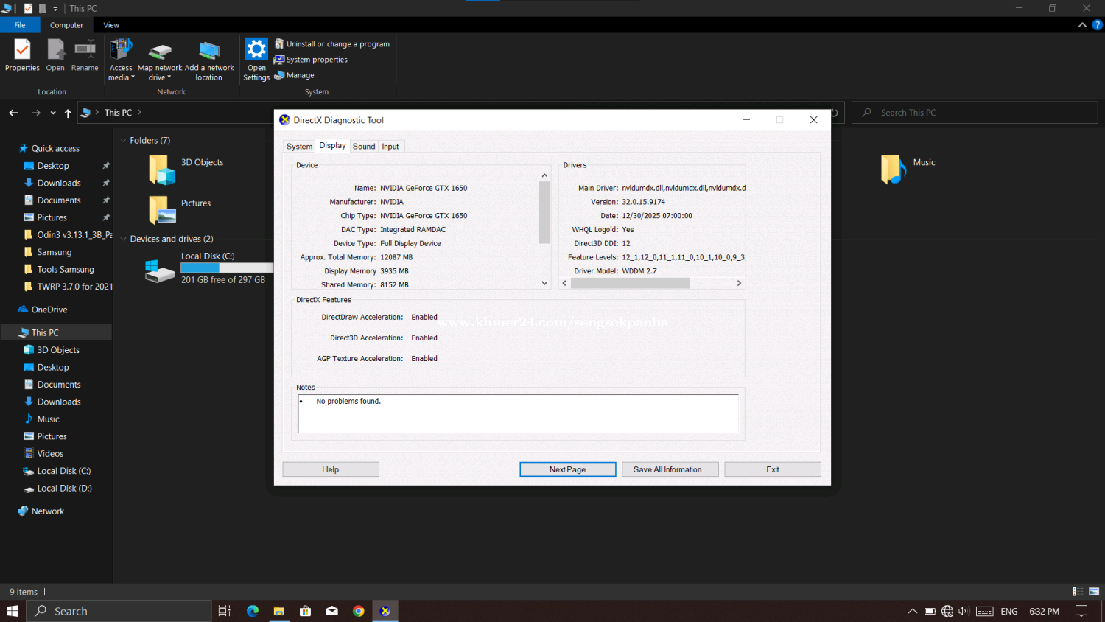
Task: Open Microsoft Store from the taskbar
Action: tap(305, 611)
